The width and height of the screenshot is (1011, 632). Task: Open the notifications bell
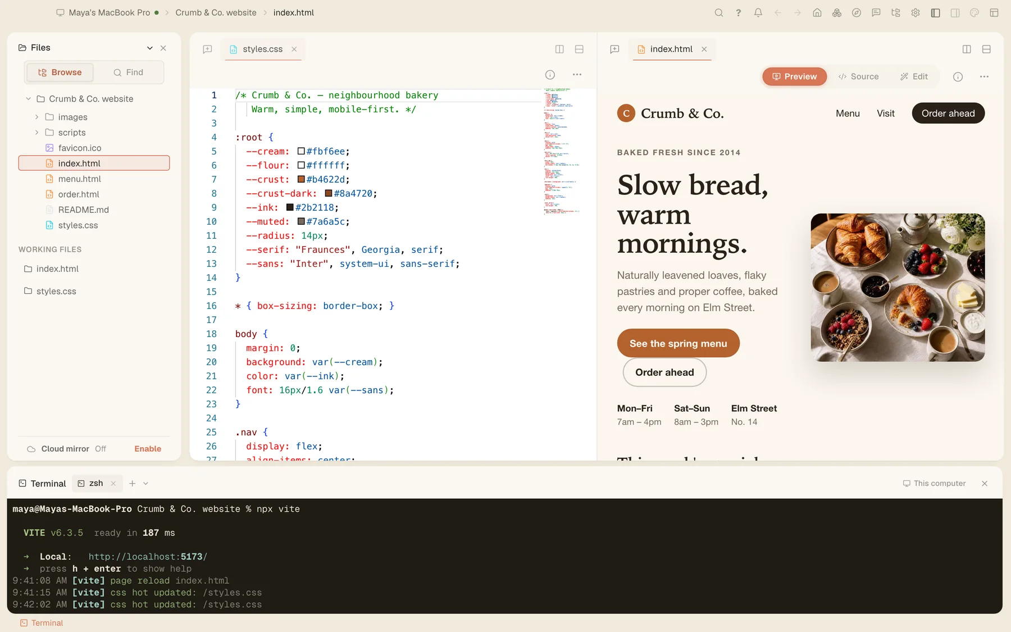coord(758,12)
